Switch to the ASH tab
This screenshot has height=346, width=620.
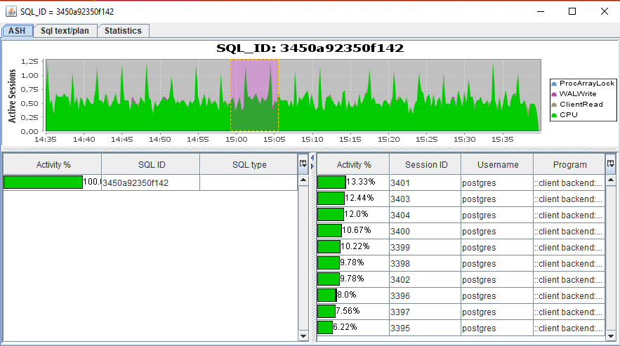(x=17, y=31)
